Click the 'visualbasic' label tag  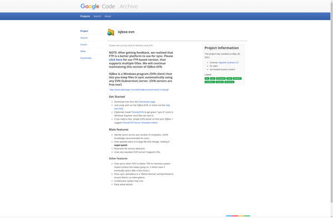210,82
